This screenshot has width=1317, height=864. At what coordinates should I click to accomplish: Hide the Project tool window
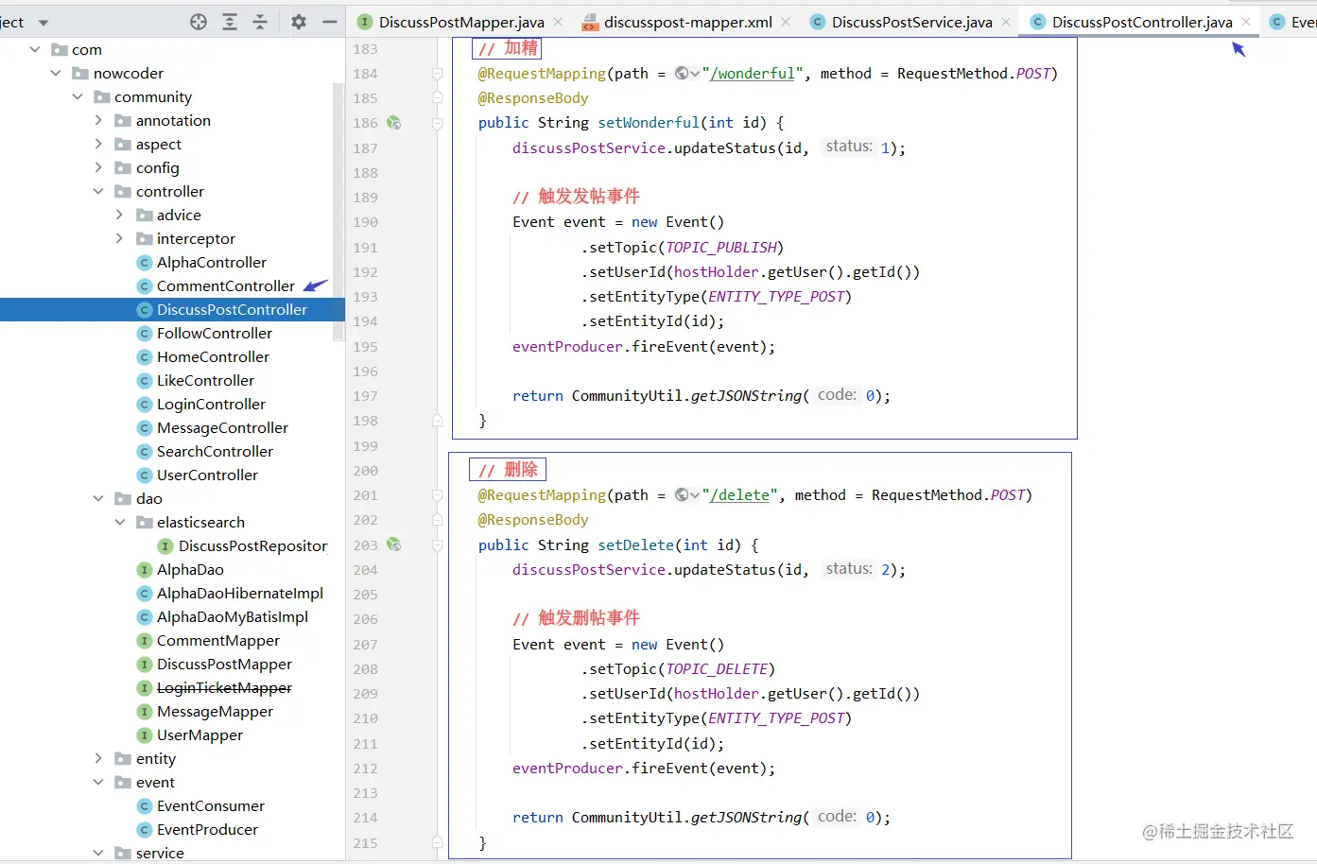330,22
